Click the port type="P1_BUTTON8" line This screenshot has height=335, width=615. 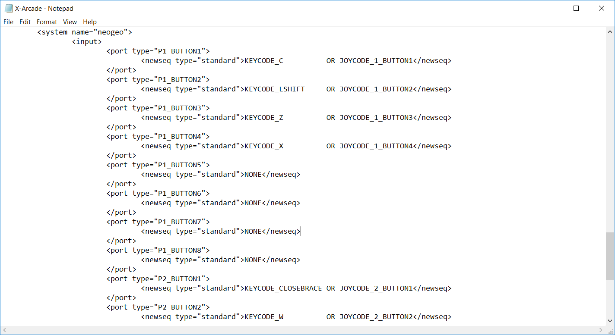click(x=158, y=250)
